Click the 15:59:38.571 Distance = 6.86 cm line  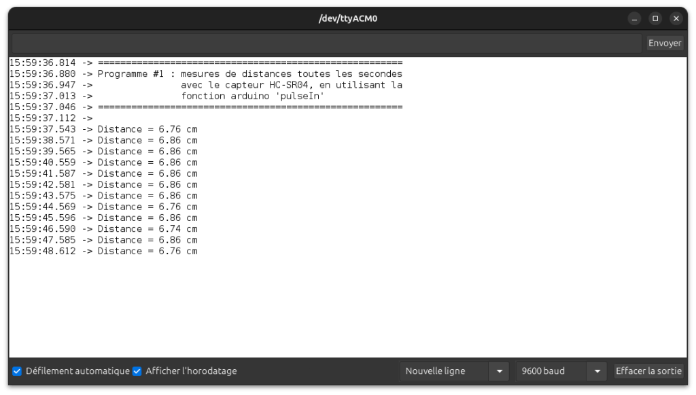pos(103,140)
